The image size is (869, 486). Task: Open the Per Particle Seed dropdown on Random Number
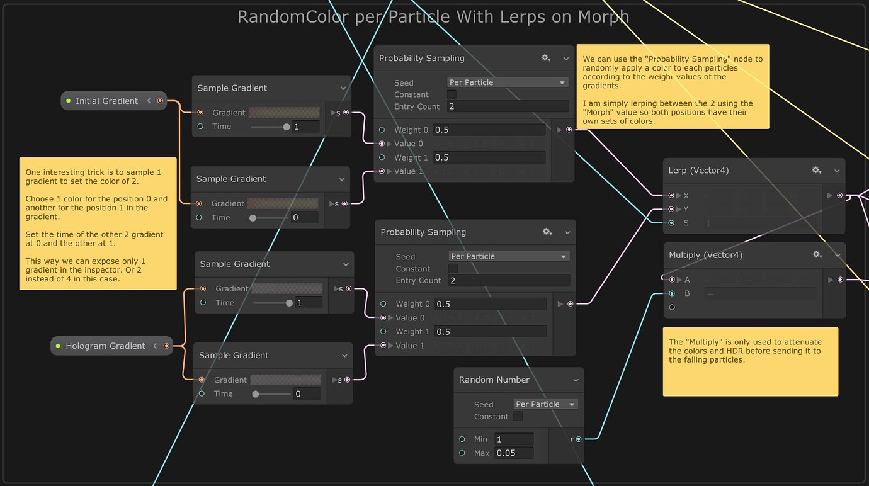pos(545,404)
